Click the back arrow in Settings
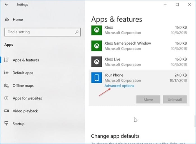Screen dimensions: 196x144 click(6, 4)
